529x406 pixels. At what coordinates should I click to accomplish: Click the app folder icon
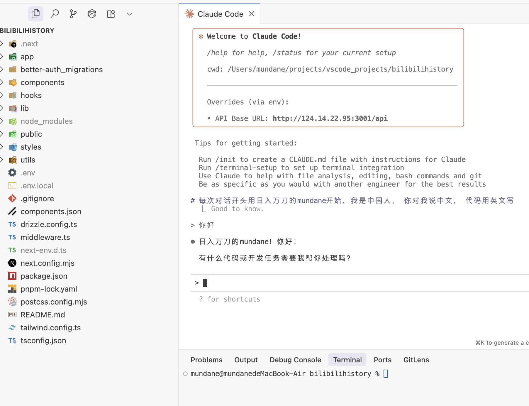[x=13, y=57]
